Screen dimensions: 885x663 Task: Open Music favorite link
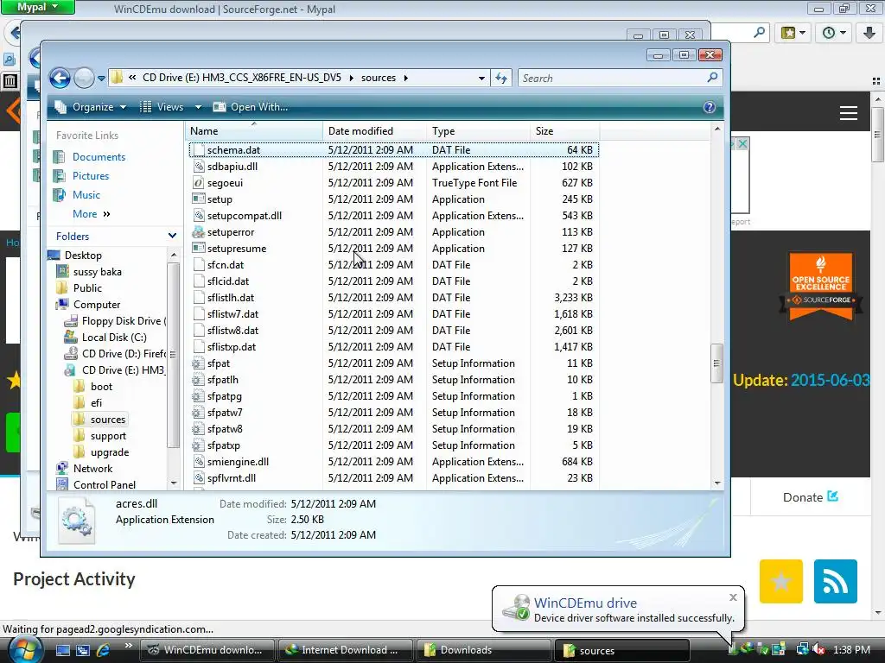(x=86, y=195)
